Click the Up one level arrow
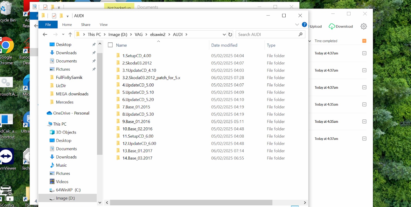The width and height of the screenshot is (411, 207). [70, 34]
